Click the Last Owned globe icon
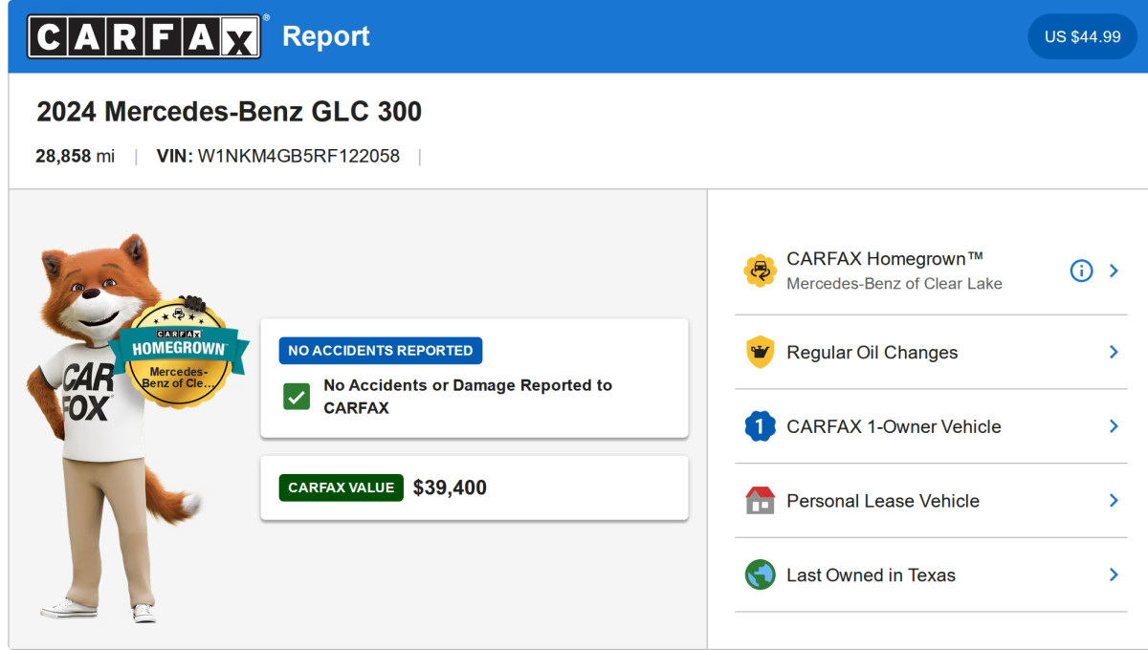The height and width of the screenshot is (650, 1148). [761, 574]
